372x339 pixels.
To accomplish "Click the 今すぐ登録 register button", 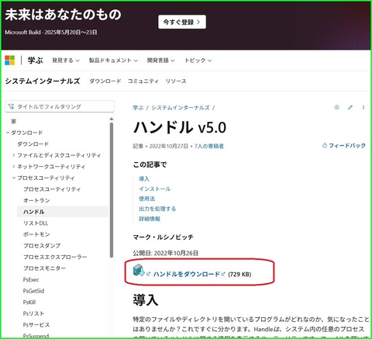I will 182,22.
